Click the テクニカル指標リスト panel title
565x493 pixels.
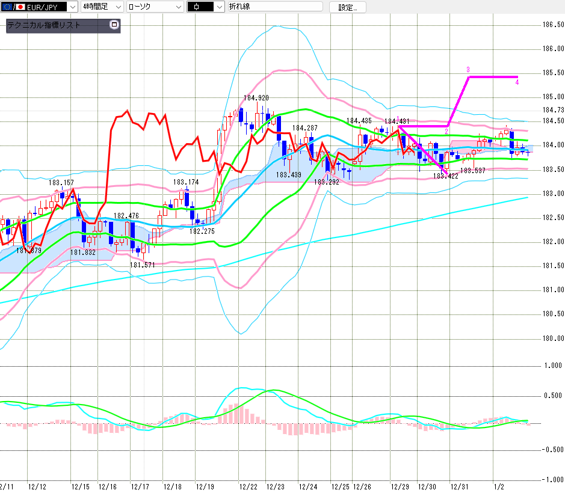[x=43, y=25]
